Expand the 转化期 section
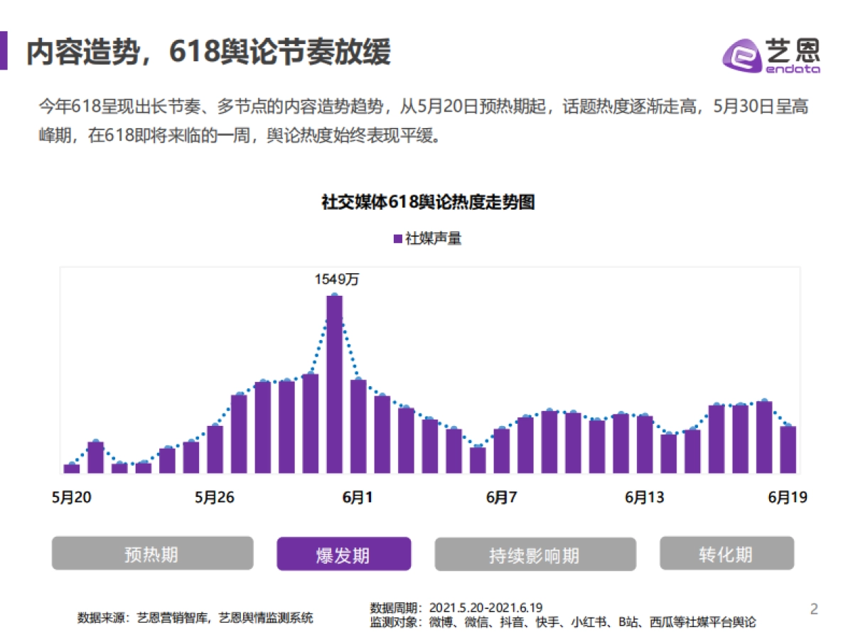The height and width of the screenshot is (640, 853). pyautogui.click(x=726, y=553)
